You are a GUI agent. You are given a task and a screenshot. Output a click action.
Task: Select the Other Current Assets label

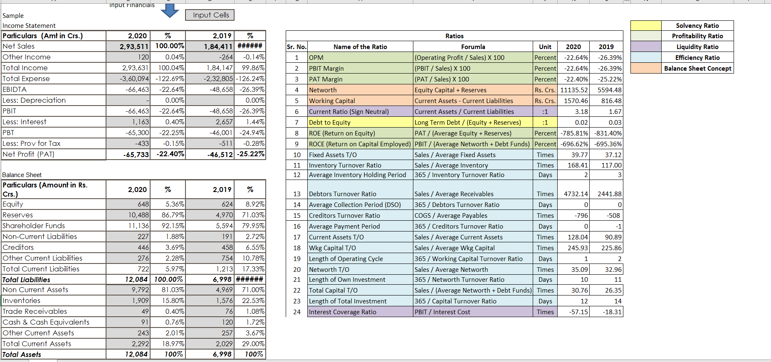click(x=54, y=333)
